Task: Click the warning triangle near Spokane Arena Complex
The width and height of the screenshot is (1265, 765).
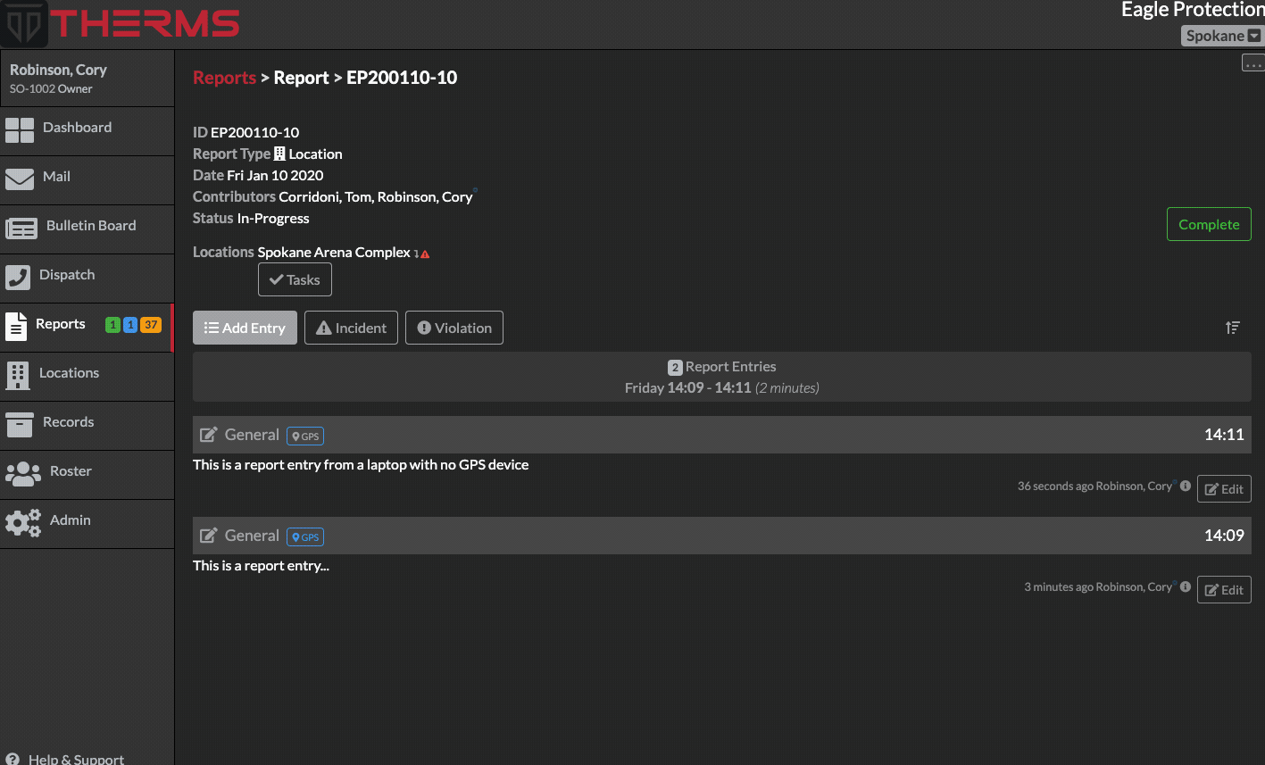Action: [x=424, y=253]
